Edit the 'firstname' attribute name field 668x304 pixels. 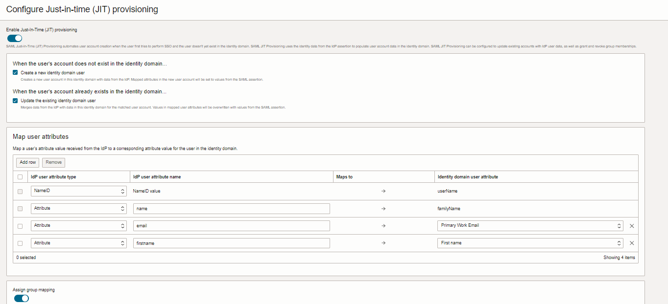point(231,243)
